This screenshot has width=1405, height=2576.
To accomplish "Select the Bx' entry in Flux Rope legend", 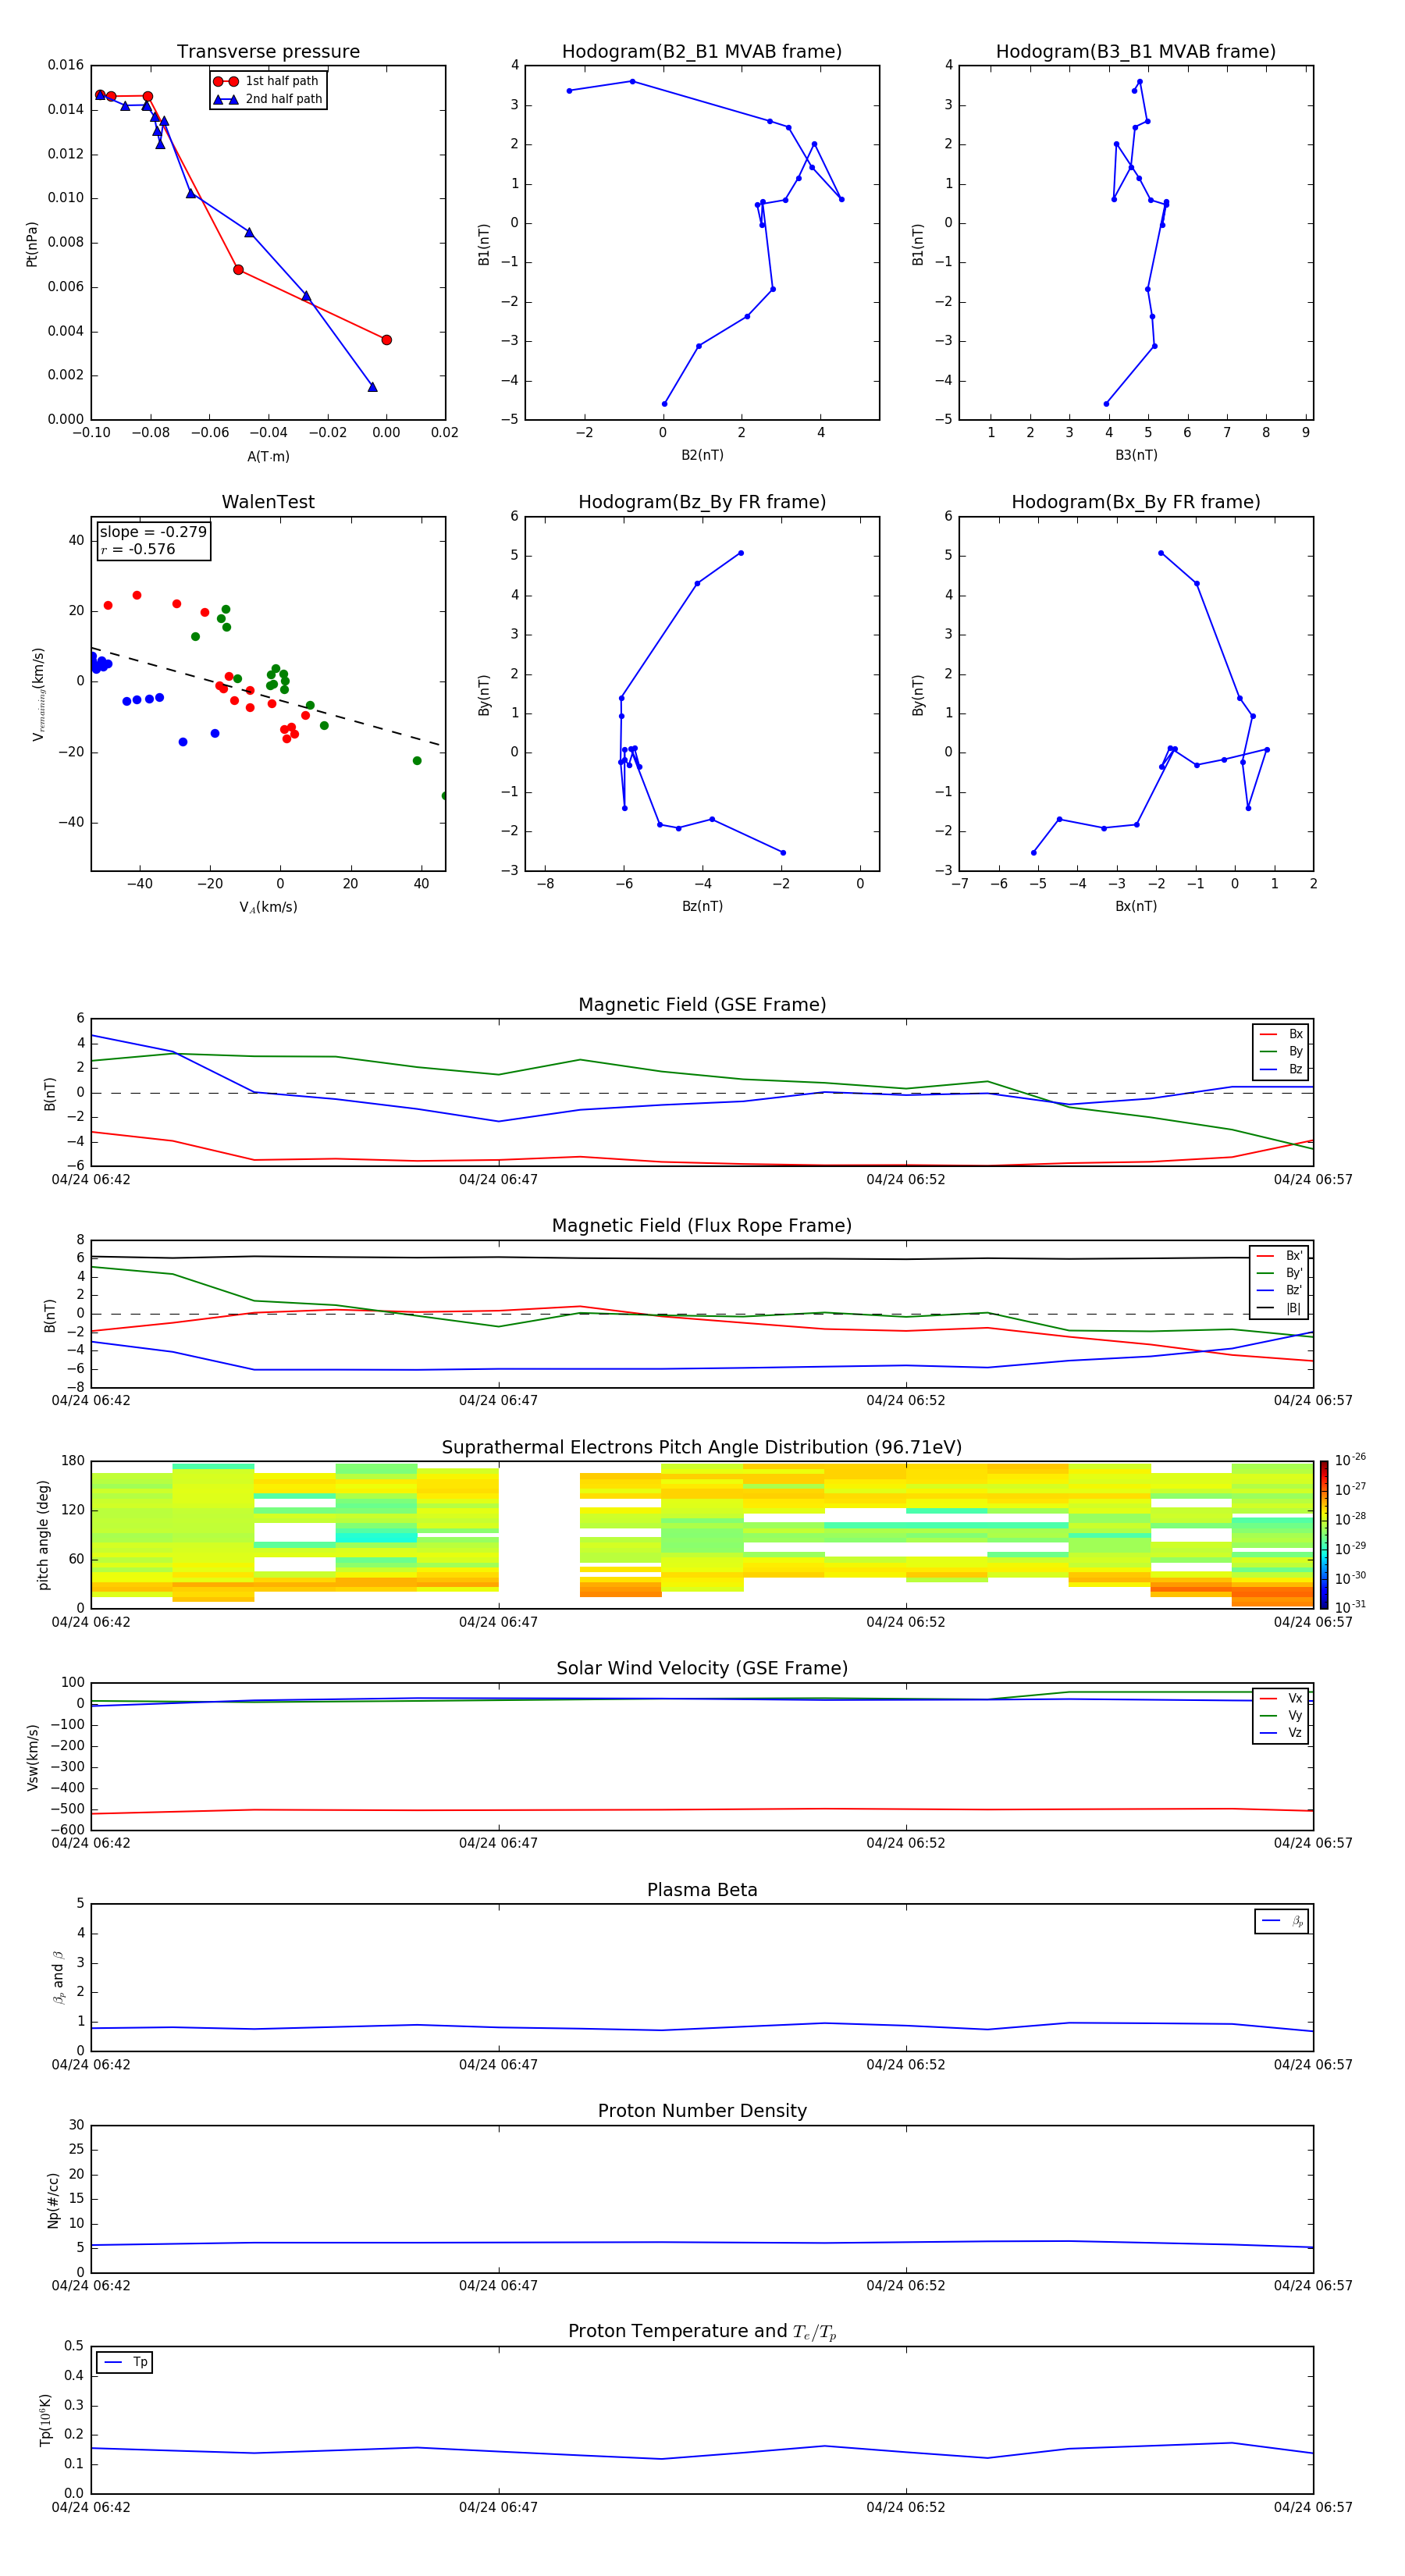I will (x=1279, y=1256).
